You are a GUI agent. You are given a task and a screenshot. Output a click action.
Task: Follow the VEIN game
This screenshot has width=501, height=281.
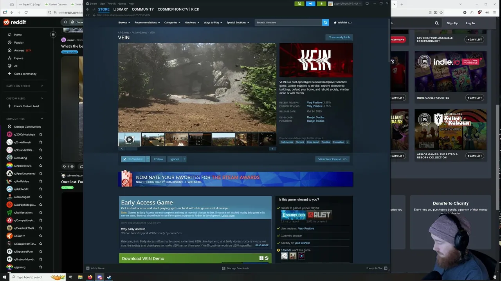(159, 159)
